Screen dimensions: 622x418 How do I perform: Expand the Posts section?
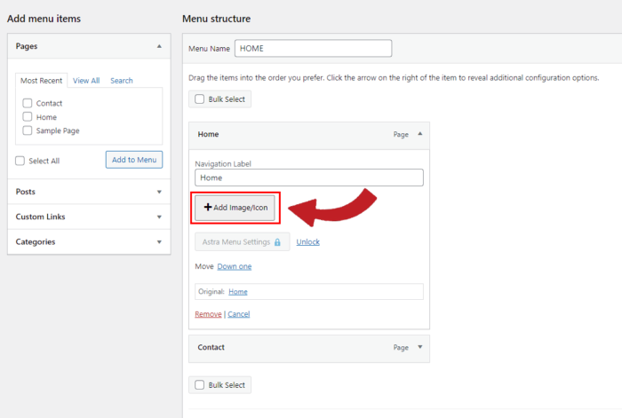(159, 192)
